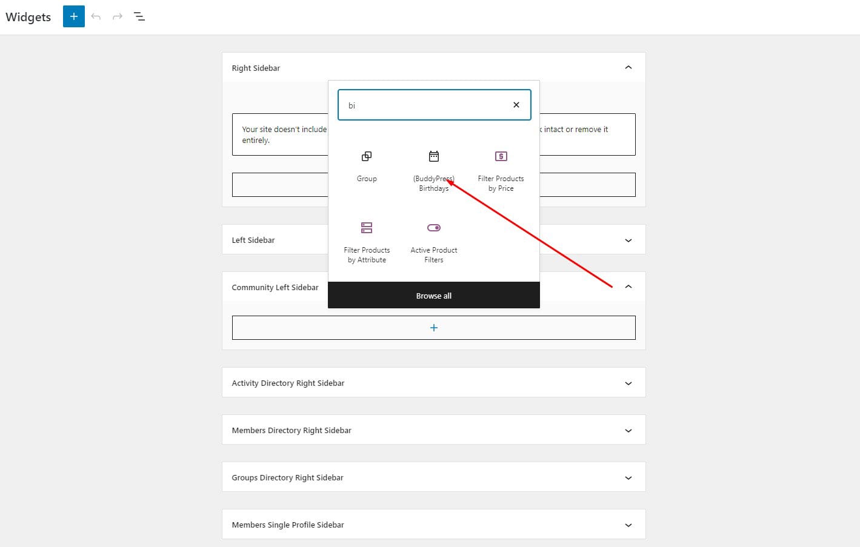The width and height of the screenshot is (860, 547).
Task: Click the redo arrow in toolbar
Action: point(118,16)
